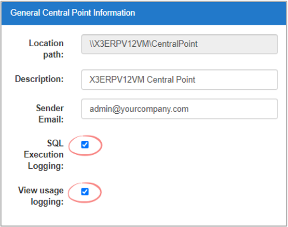Click the "Location path:" label
The height and width of the screenshot is (227, 288).
[x=46, y=49]
